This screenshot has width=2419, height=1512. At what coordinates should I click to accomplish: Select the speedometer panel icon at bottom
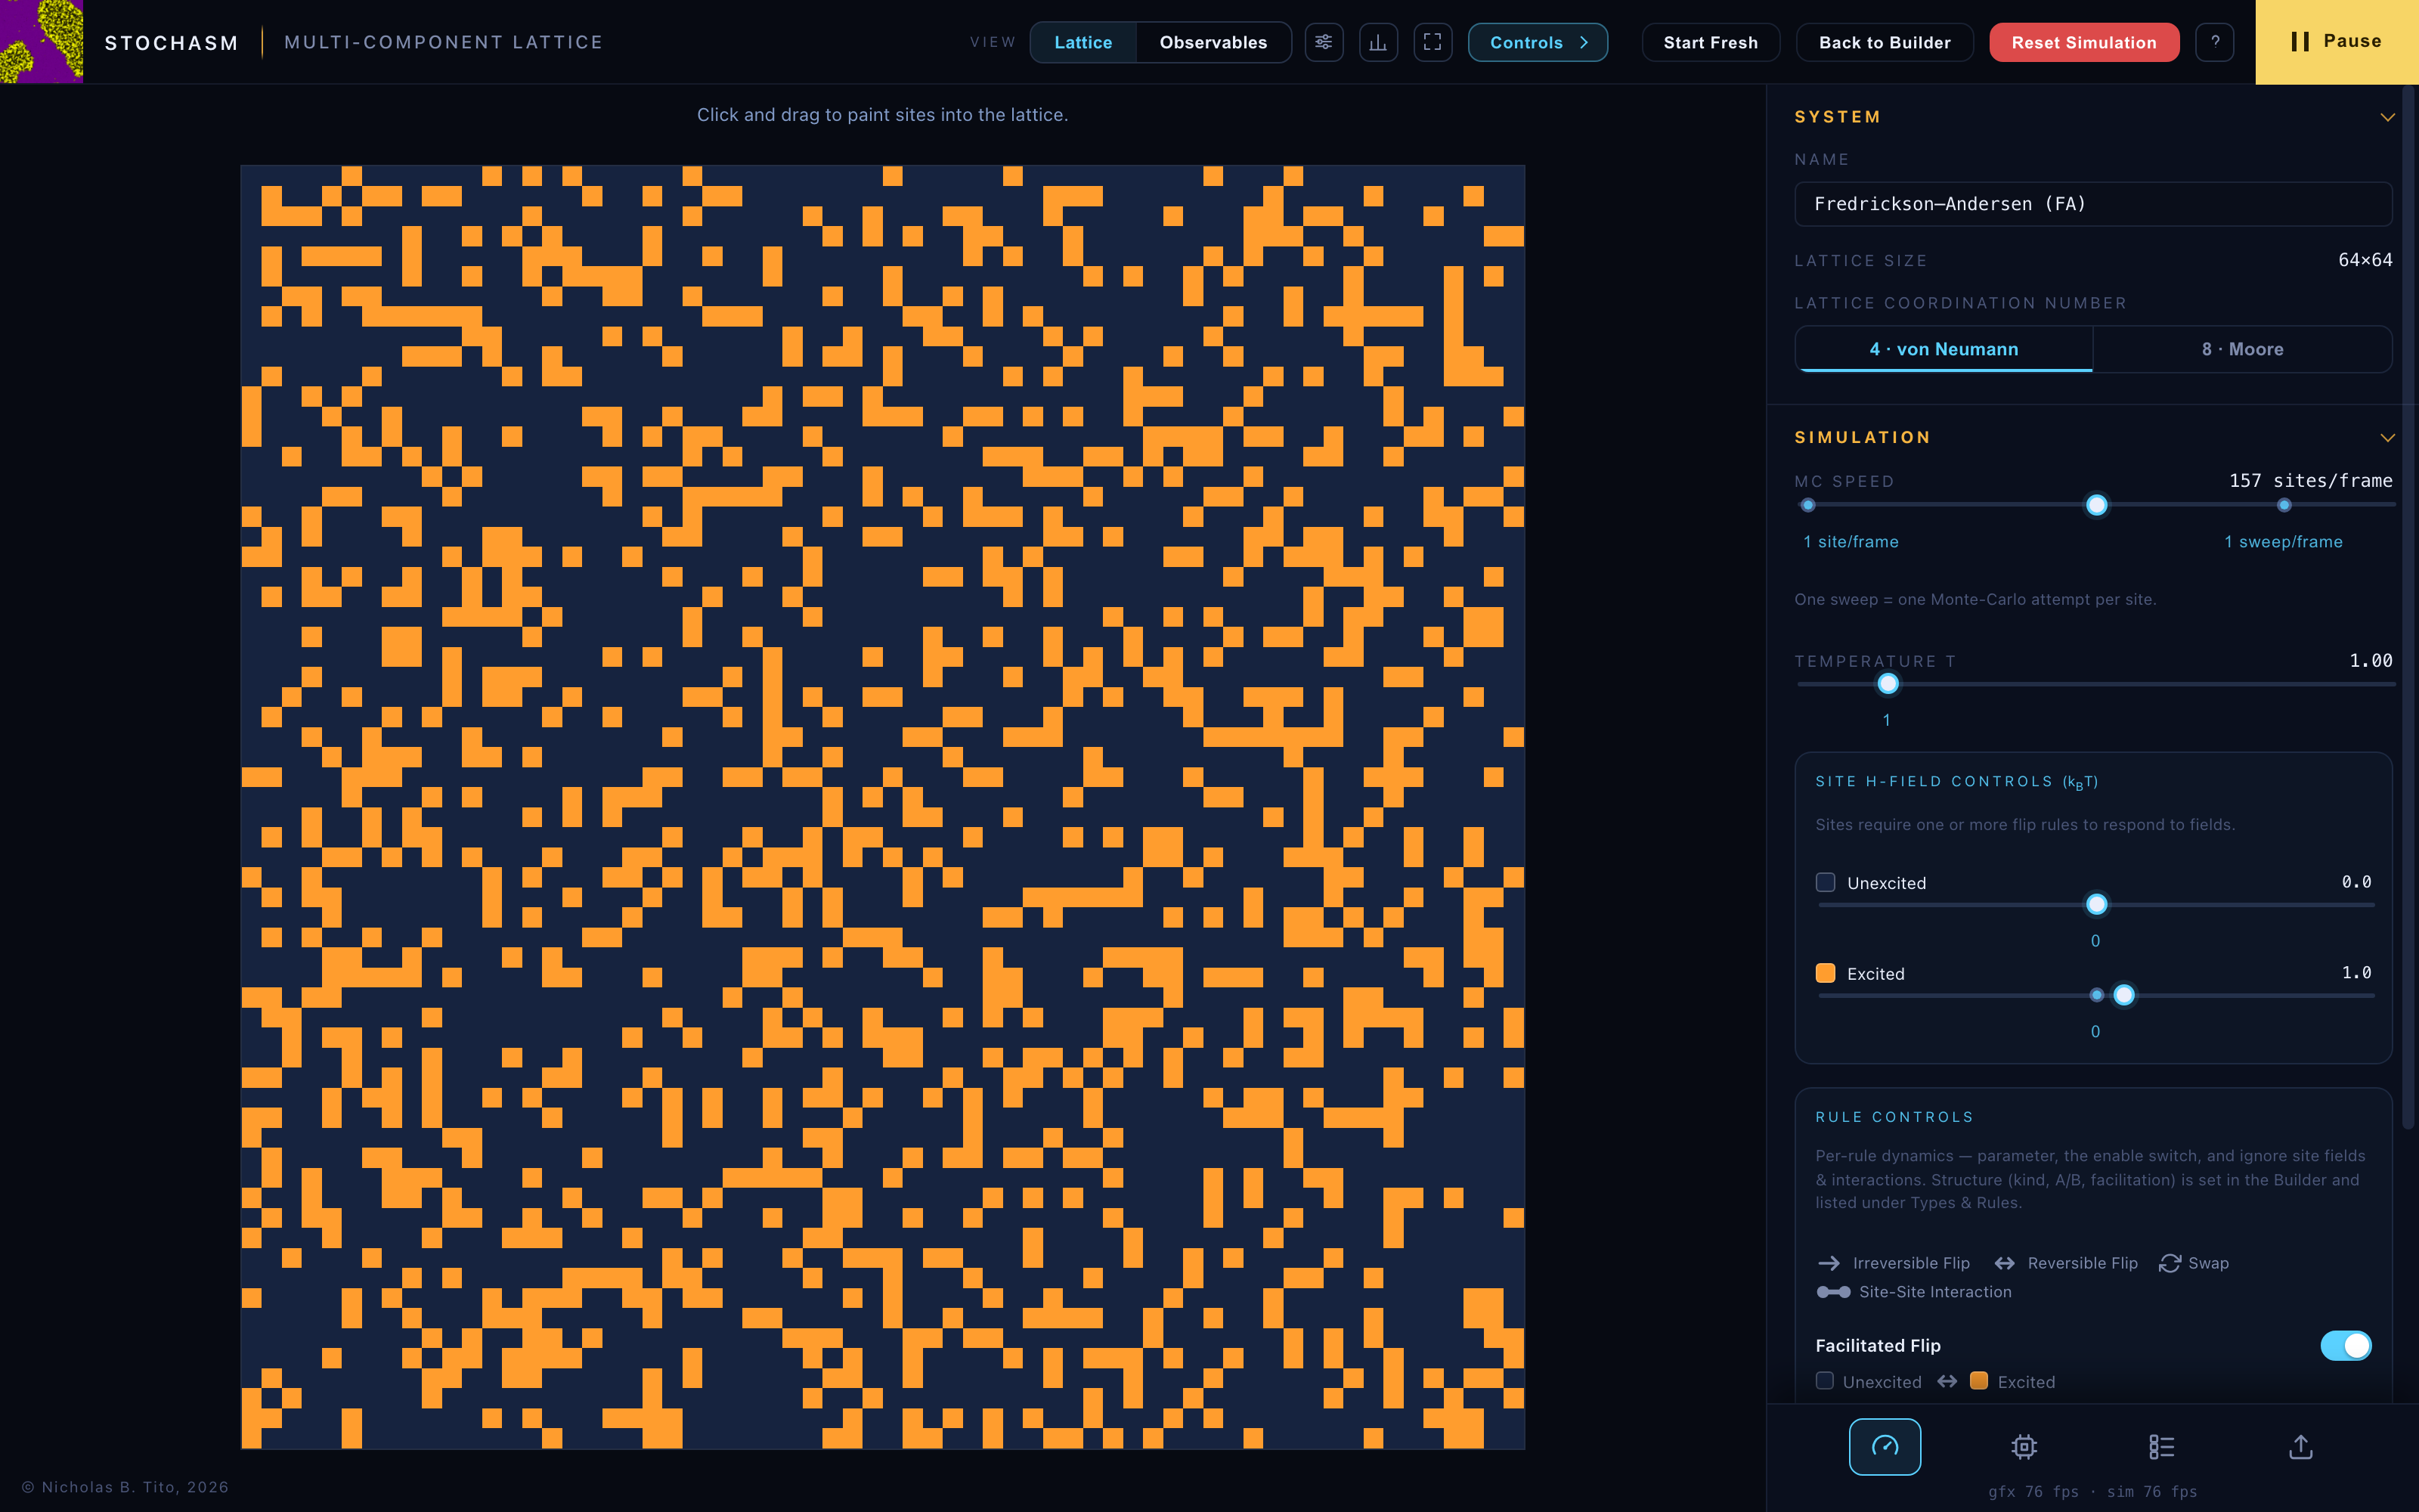pyautogui.click(x=1885, y=1446)
